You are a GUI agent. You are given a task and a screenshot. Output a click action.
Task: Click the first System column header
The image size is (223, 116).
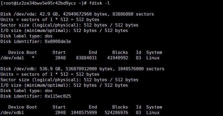pos(154,52)
